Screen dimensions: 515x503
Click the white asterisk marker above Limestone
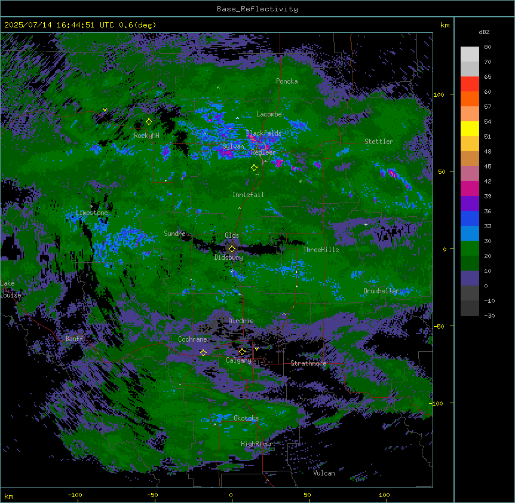pyautogui.click(x=91, y=207)
